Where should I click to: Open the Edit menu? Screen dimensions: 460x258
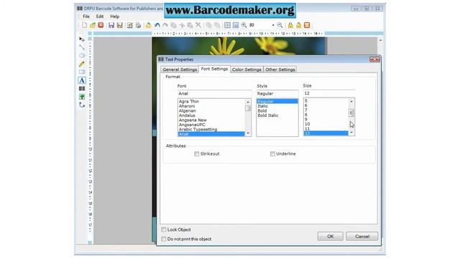click(100, 16)
